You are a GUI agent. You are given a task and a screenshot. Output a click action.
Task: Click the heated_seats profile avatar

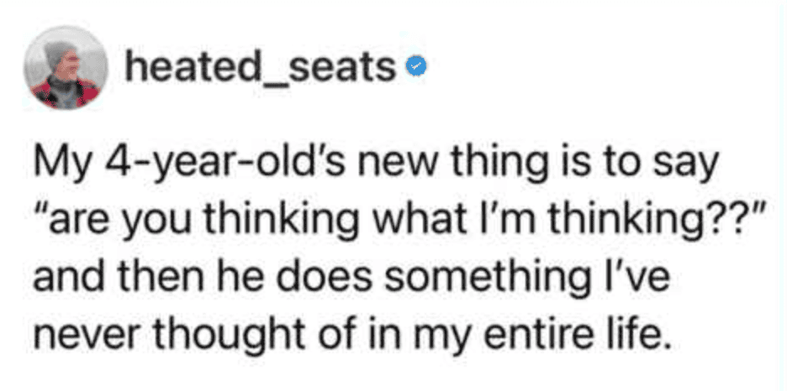coord(65,74)
